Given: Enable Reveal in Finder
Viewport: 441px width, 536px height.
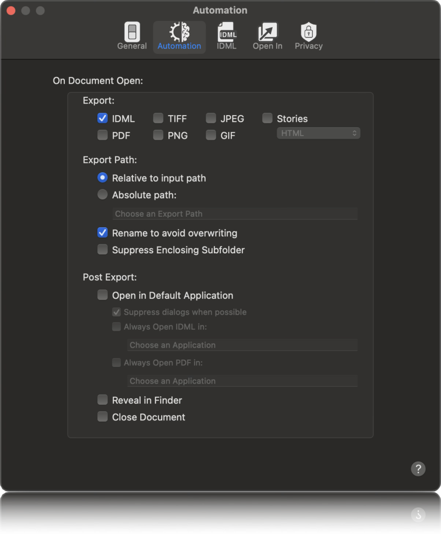Looking at the screenshot, I should (x=103, y=400).
